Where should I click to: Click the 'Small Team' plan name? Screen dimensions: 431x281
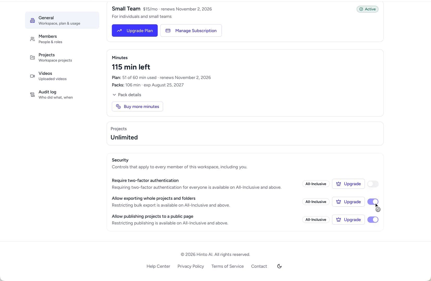click(126, 9)
